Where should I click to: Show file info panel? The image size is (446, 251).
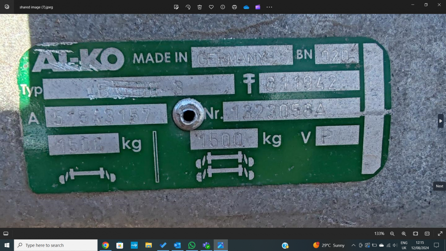(x=223, y=7)
